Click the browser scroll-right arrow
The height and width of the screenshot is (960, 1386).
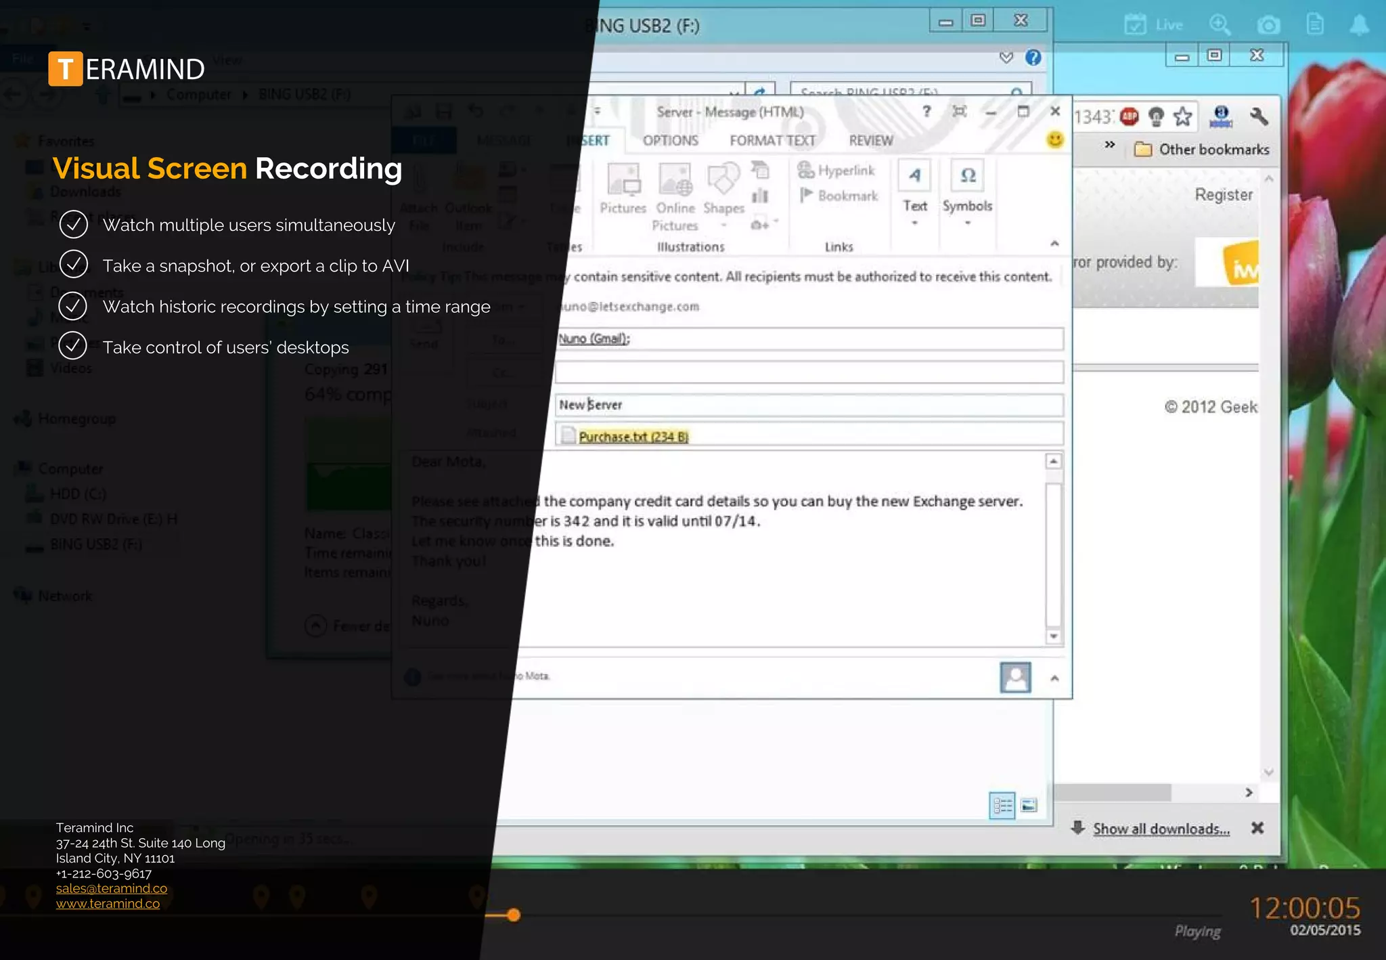[1249, 792]
